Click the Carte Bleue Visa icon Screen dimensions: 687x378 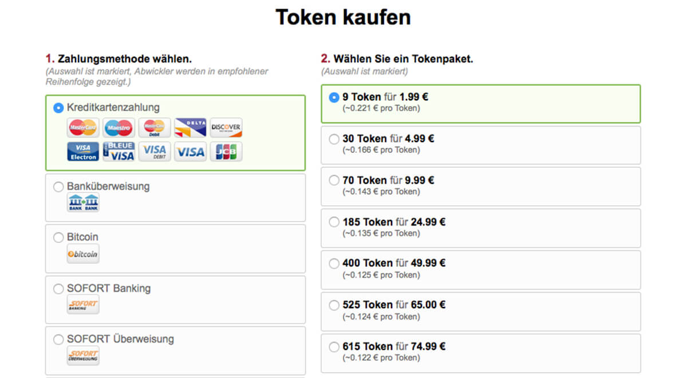(119, 151)
